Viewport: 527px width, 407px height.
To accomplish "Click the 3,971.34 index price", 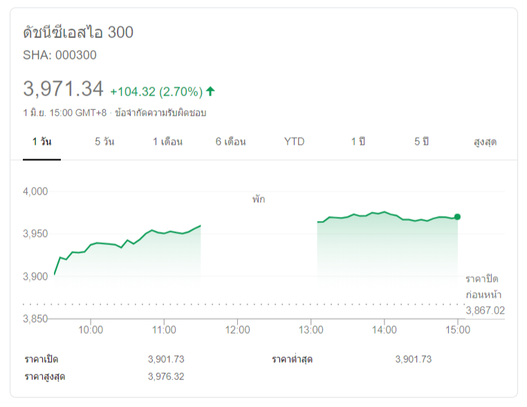I will click(x=63, y=89).
